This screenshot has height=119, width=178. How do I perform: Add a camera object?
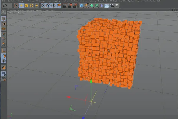[x=112, y=5]
